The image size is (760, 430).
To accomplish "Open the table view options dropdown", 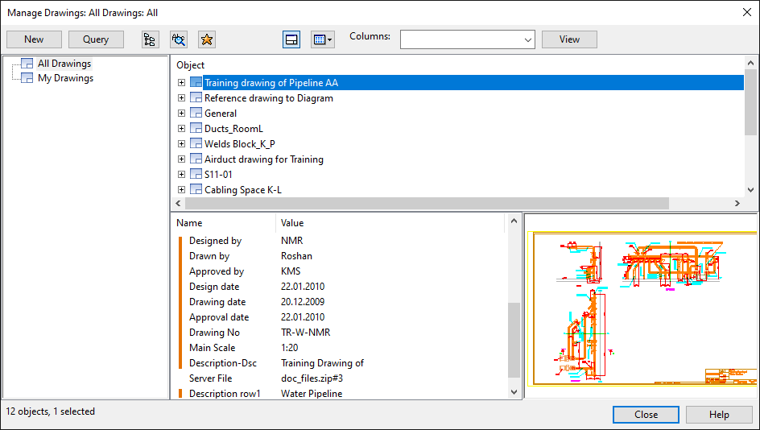I will click(322, 39).
